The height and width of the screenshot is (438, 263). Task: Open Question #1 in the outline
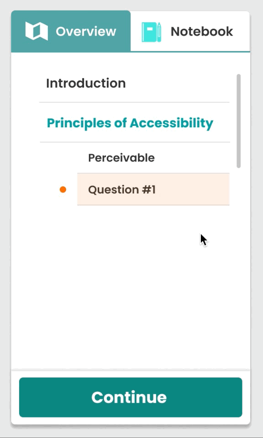[x=122, y=190]
